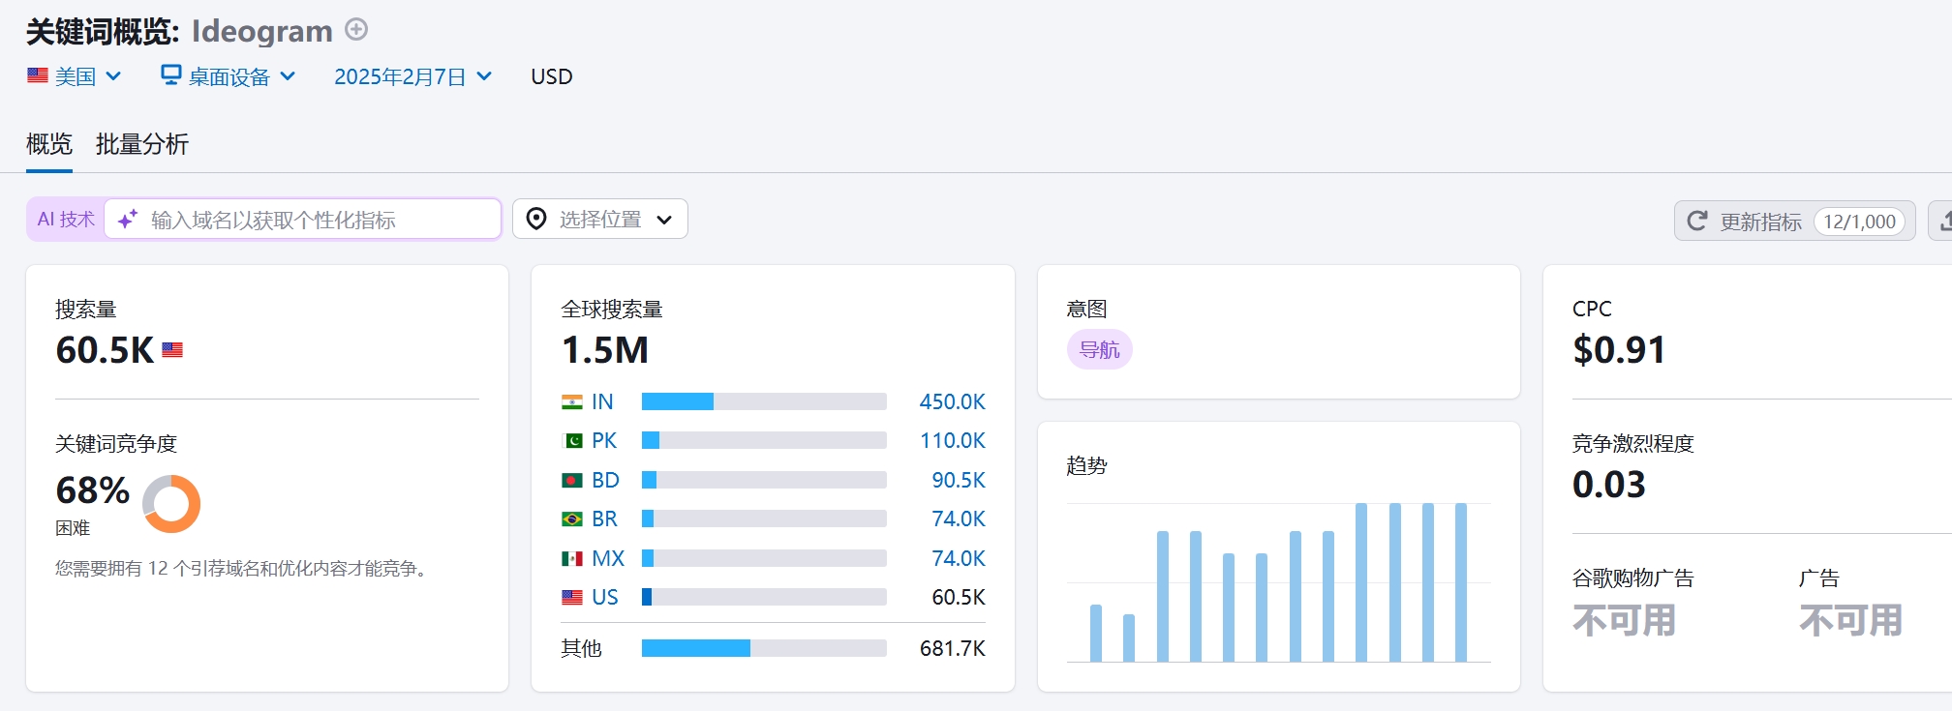Image resolution: width=1952 pixels, height=711 pixels.
Task: Click the desktop monitor icon
Action: [170, 74]
